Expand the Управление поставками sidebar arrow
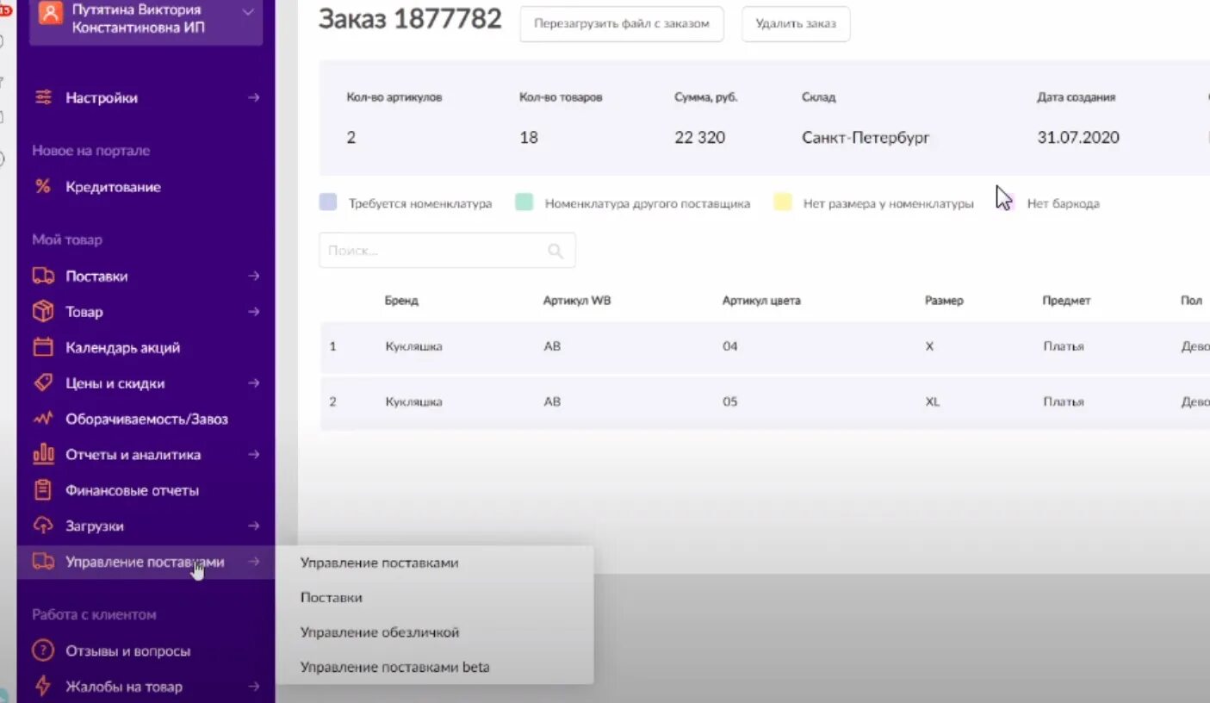This screenshot has height=703, width=1210. [253, 562]
